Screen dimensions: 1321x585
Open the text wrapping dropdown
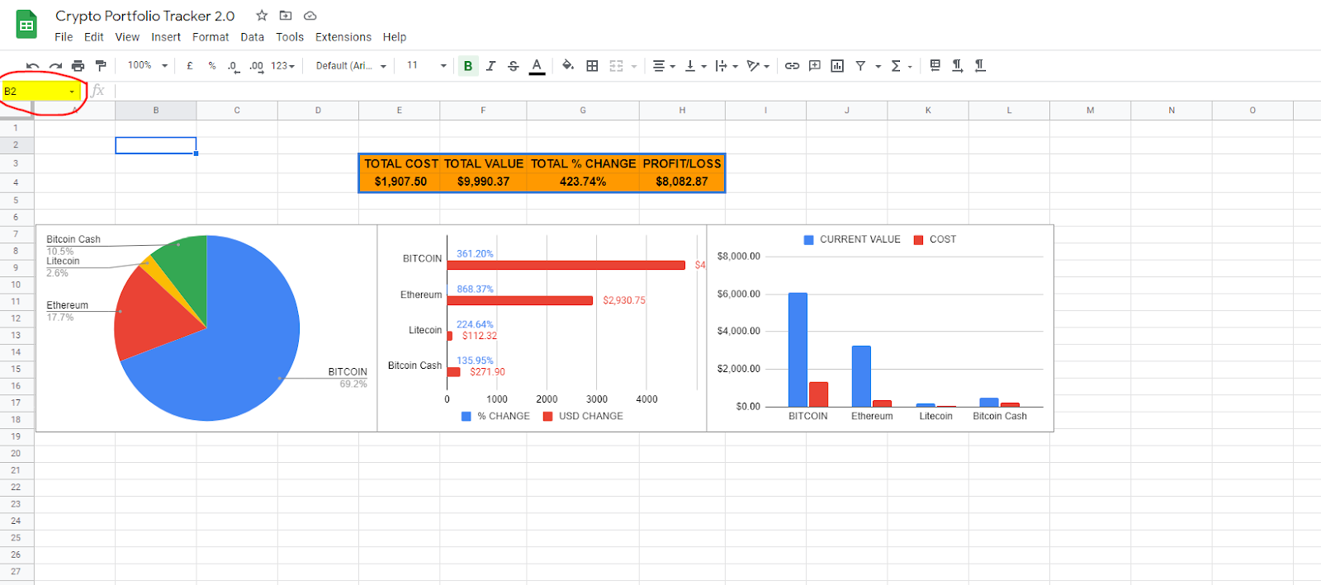(727, 66)
